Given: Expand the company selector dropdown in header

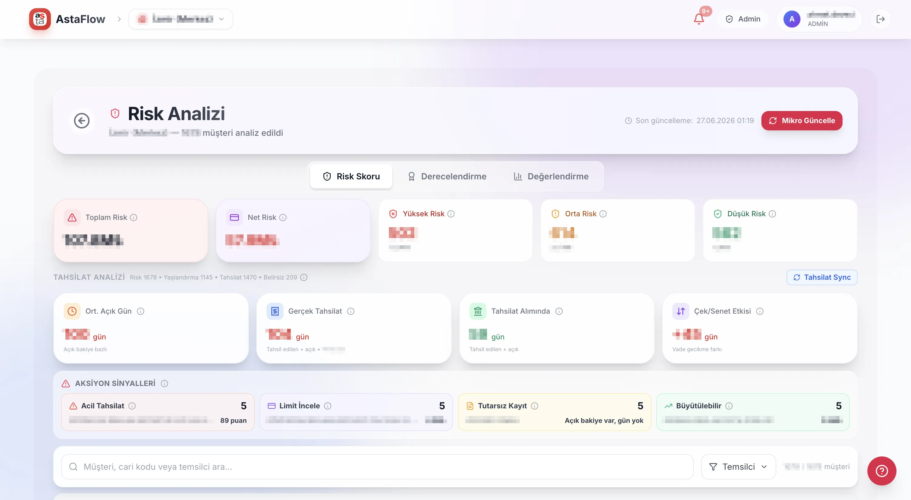Looking at the screenshot, I should click(181, 19).
